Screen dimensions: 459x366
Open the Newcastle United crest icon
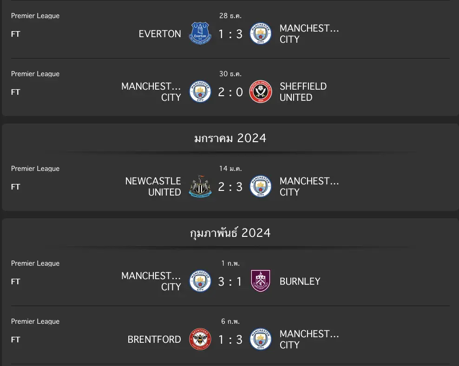point(200,187)
